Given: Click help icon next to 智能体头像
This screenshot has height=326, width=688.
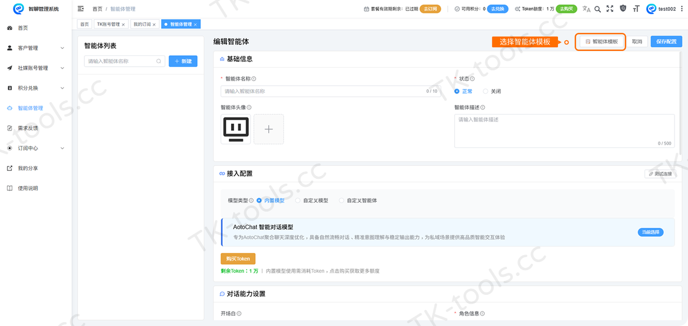Looking at the screenshot, I should pos(249,107).
